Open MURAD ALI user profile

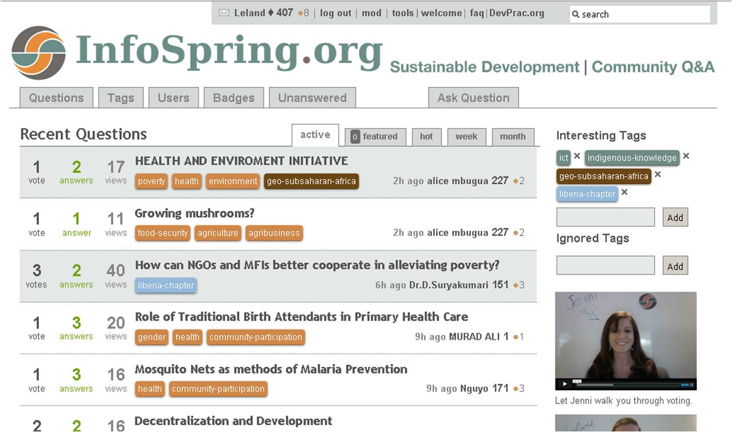coord(474,337)
